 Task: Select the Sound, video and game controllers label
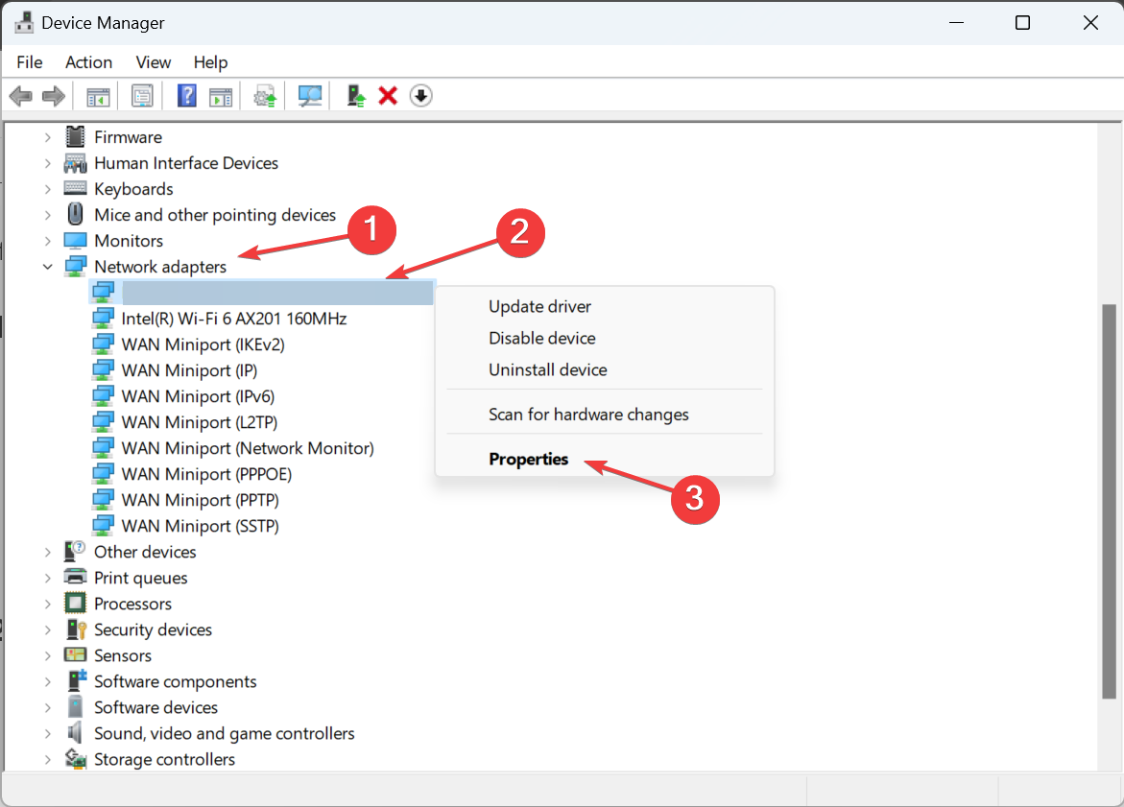[225, 733]
